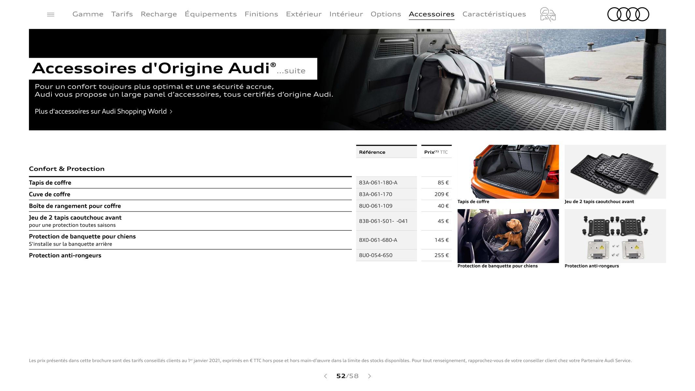Click the page counter 52/58

347,376
